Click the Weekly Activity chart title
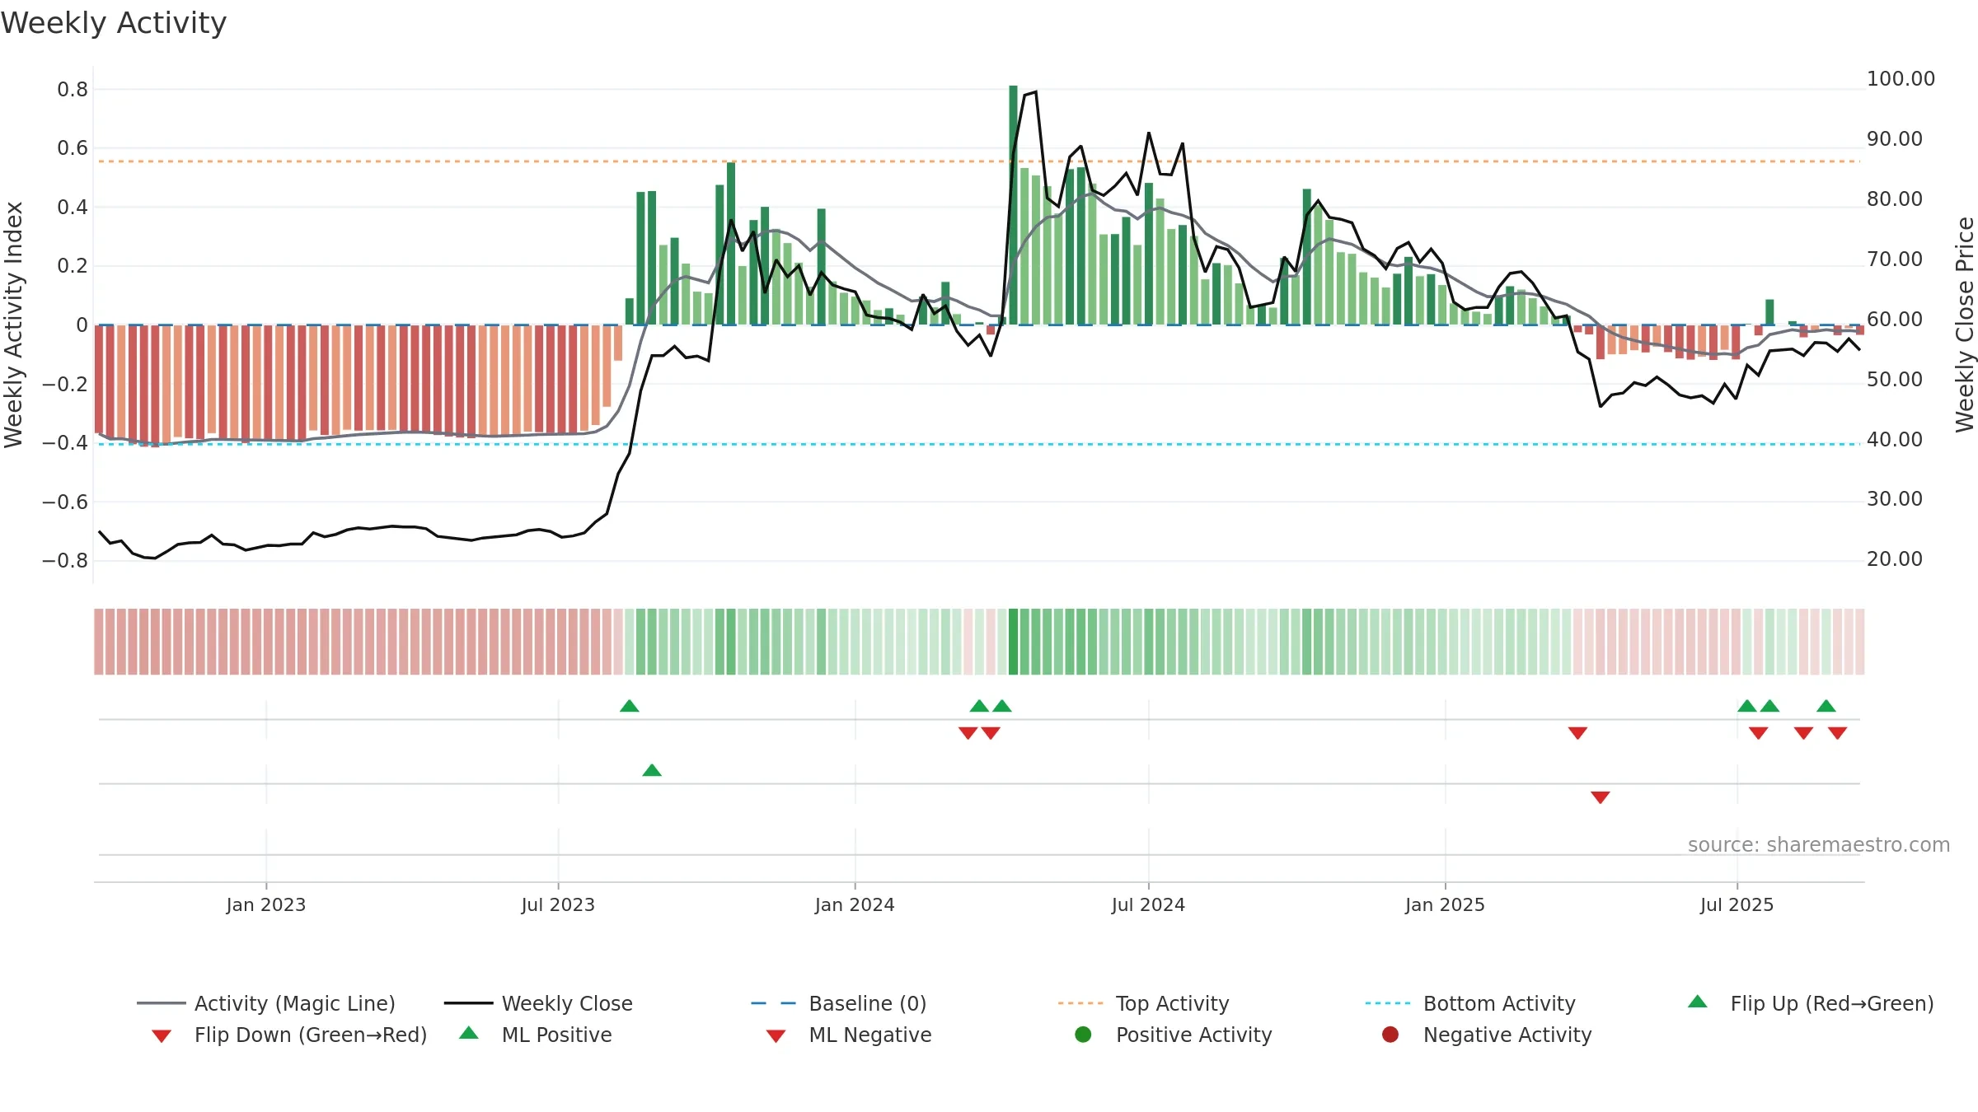 (114, 23)
